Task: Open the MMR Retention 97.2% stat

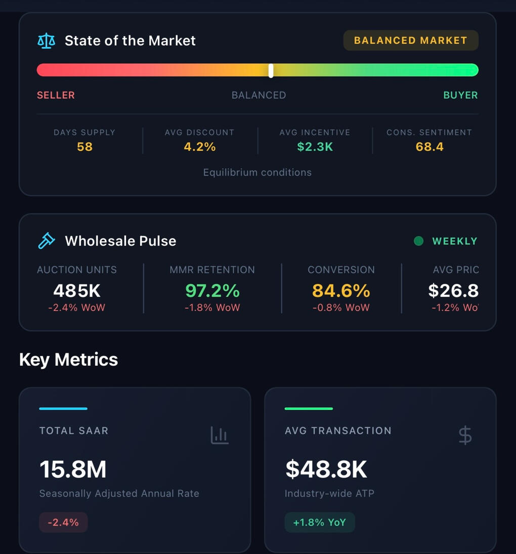Action: click(x=212, y=289)
